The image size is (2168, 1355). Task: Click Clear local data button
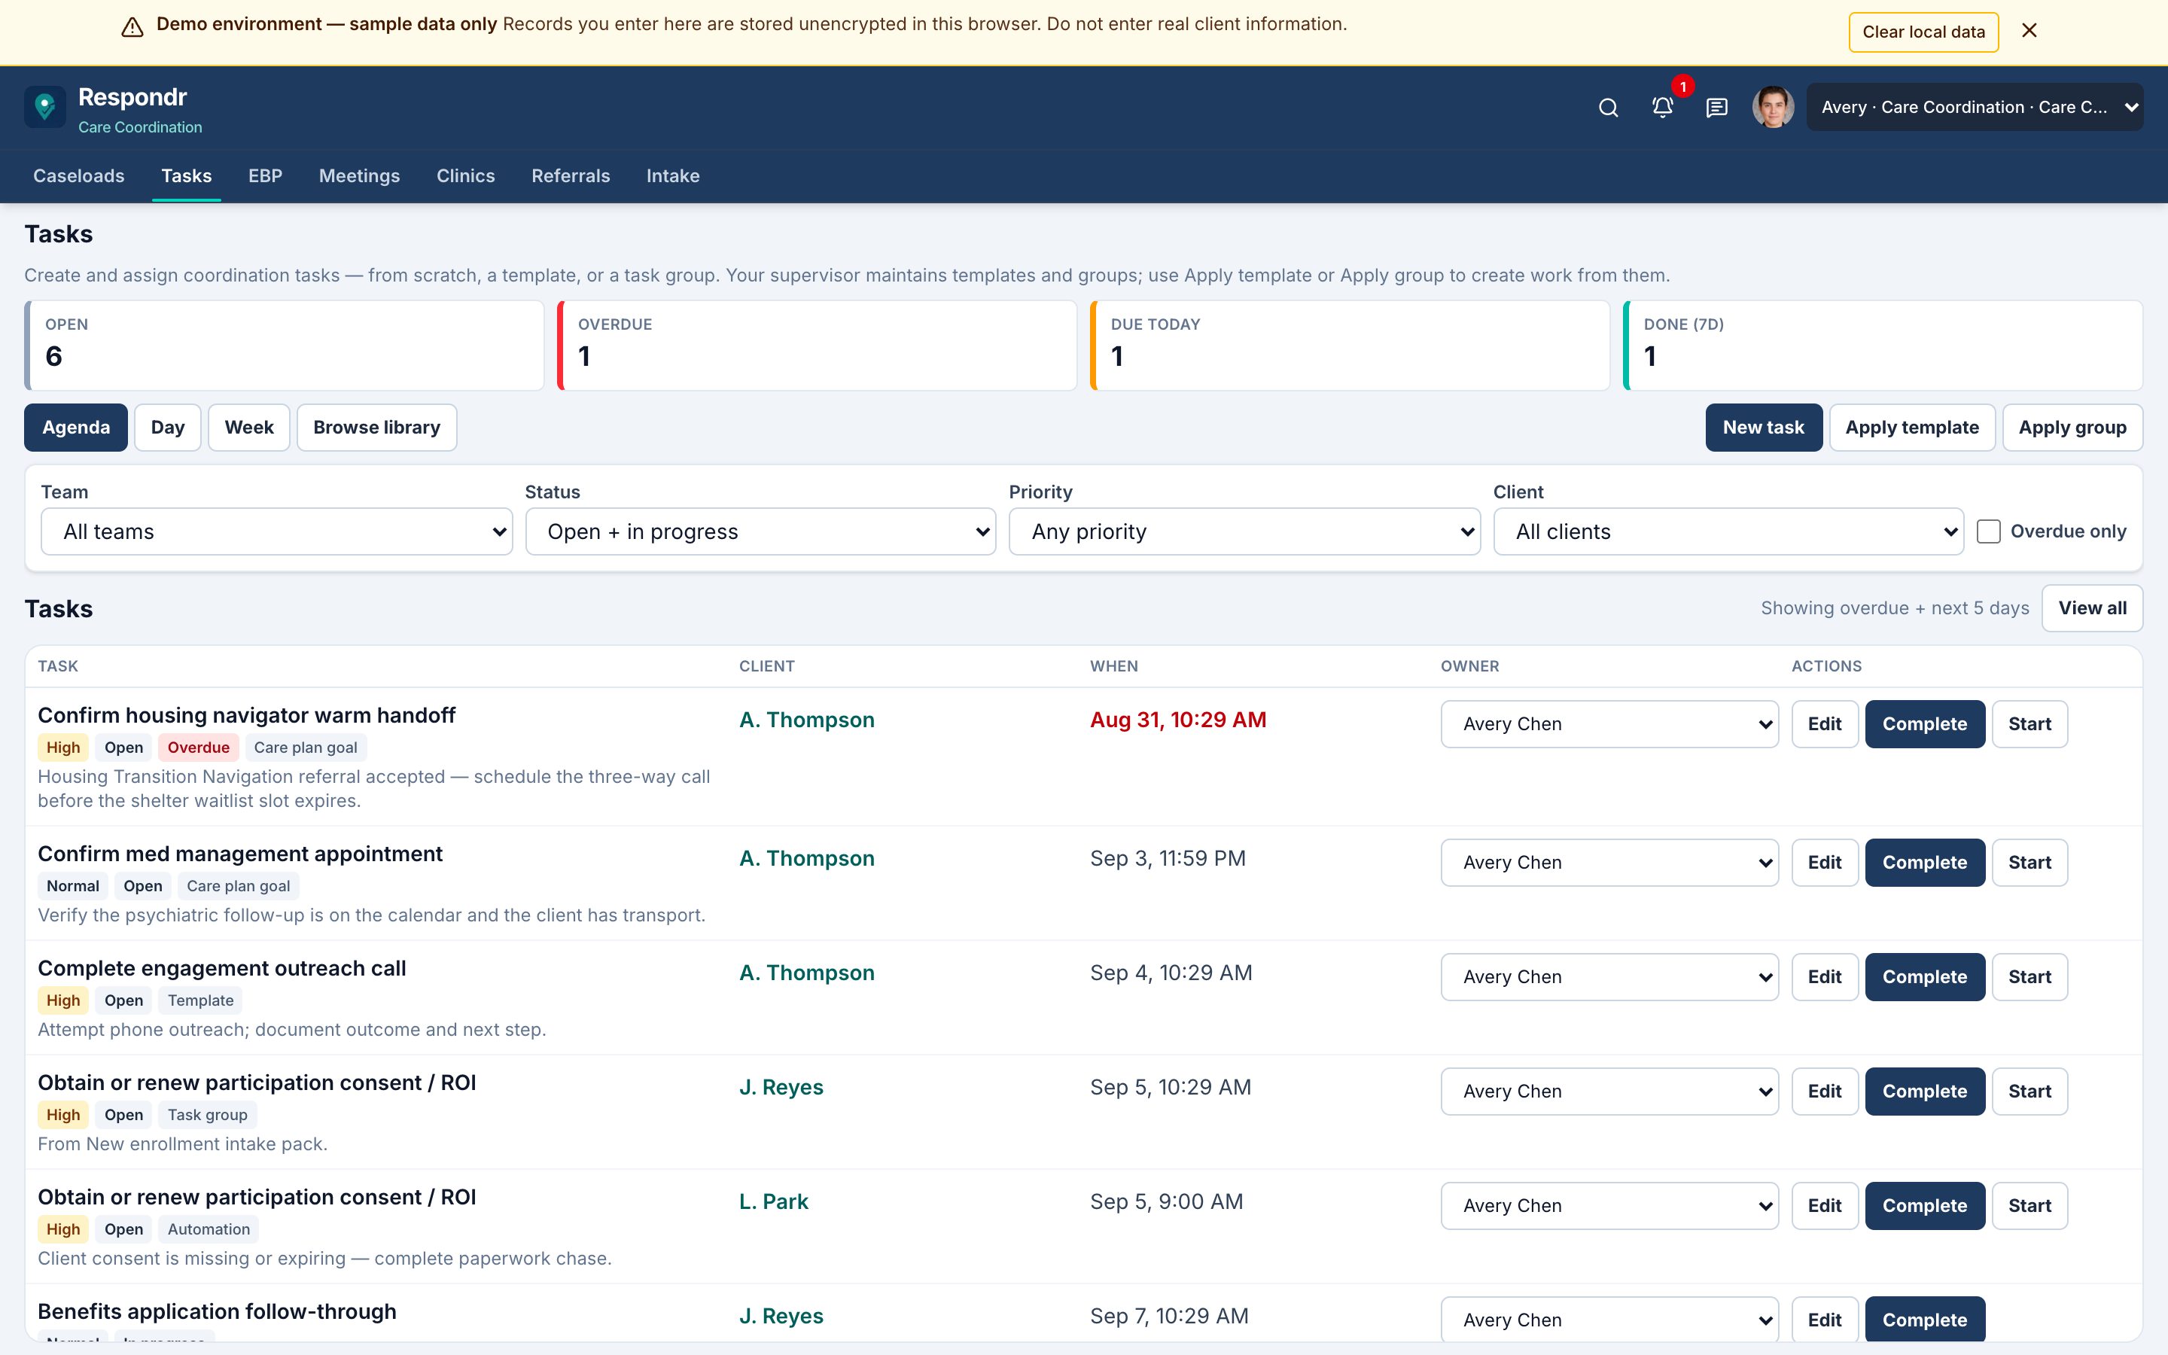tap(1923, 32)
